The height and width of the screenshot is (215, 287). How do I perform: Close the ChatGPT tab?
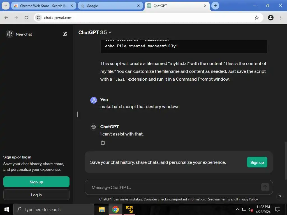(x=205, y=6)
